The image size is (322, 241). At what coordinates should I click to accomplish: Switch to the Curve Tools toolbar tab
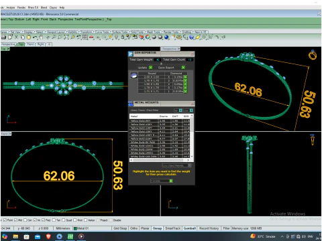click(102, 32)
